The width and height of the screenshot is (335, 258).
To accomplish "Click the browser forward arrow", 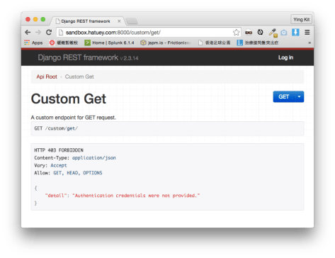I will (x=38, y=32).
